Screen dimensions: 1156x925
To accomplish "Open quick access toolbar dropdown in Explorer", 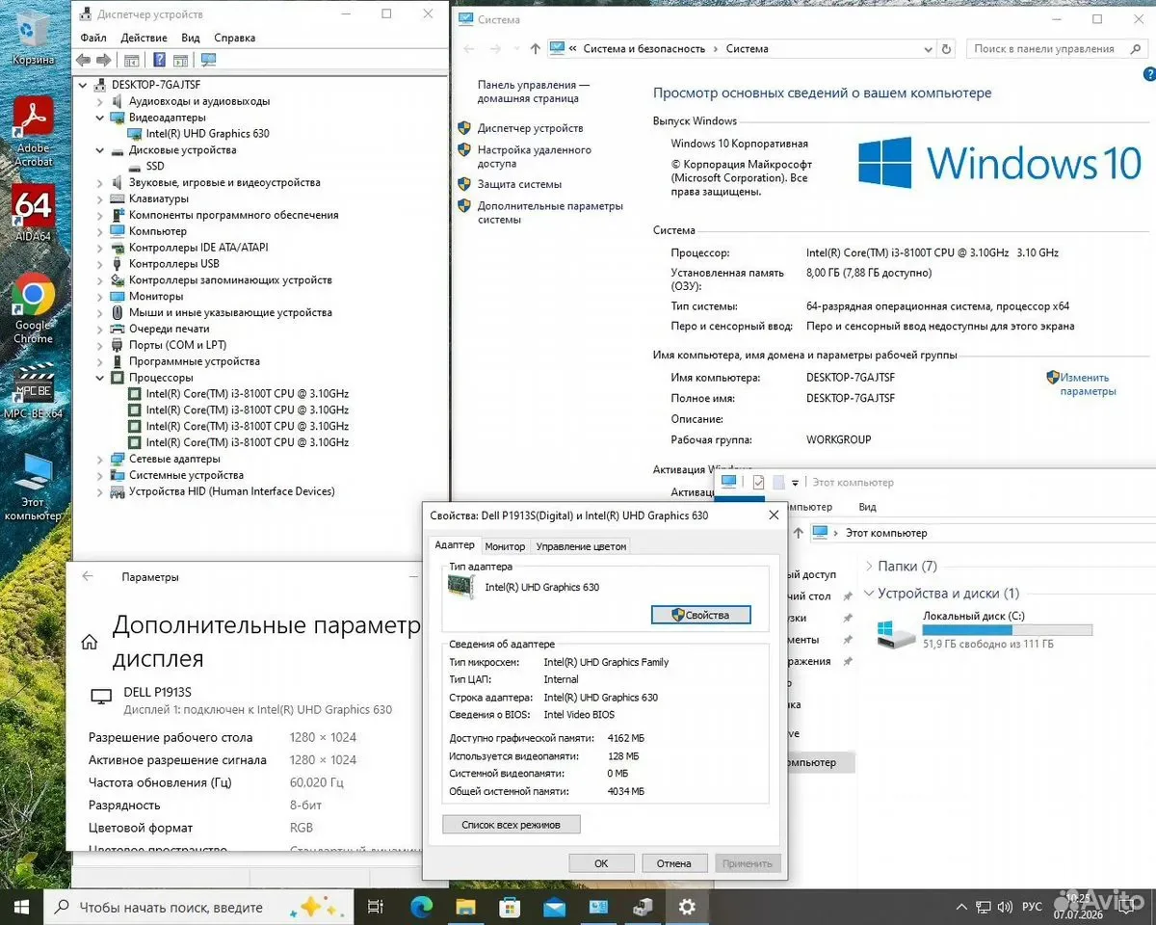I will pos(795,482).
